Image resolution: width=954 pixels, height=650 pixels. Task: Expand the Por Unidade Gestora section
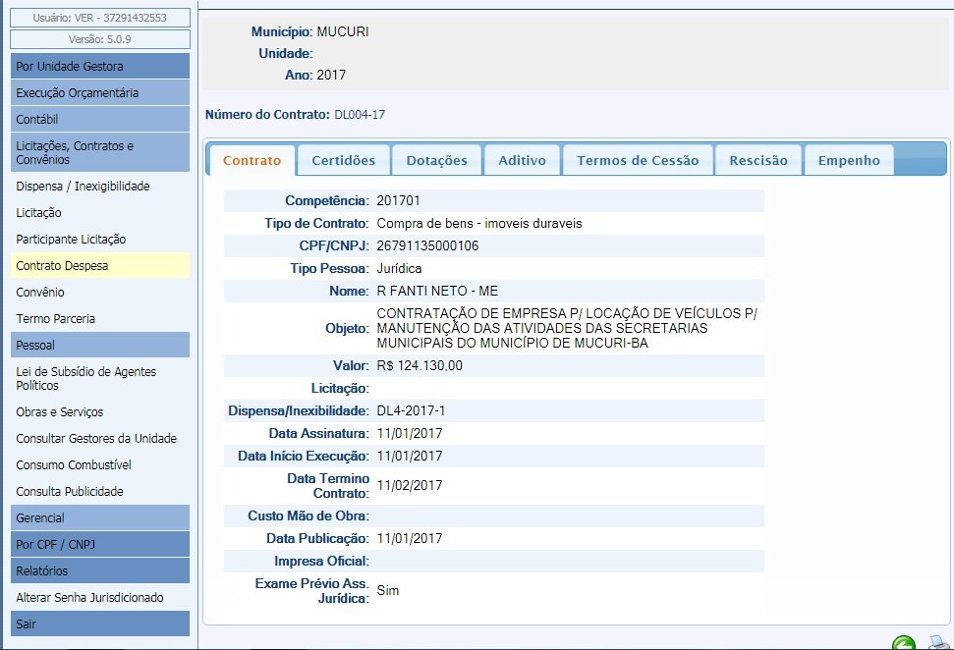pyautogui.click(x=100, y=67)
